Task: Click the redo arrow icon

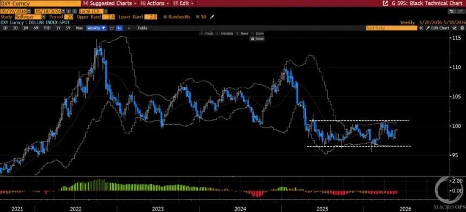Action: [x=461, y=11]
